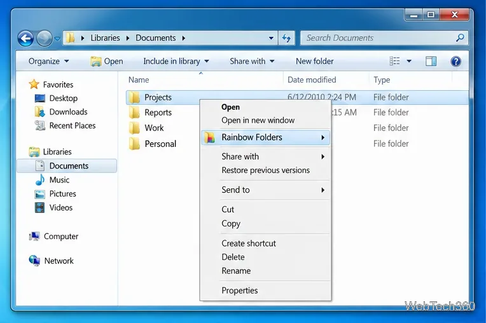Select Pictures library in navigation pane
Screen dimensions: 486x323
tap(62, 193)
